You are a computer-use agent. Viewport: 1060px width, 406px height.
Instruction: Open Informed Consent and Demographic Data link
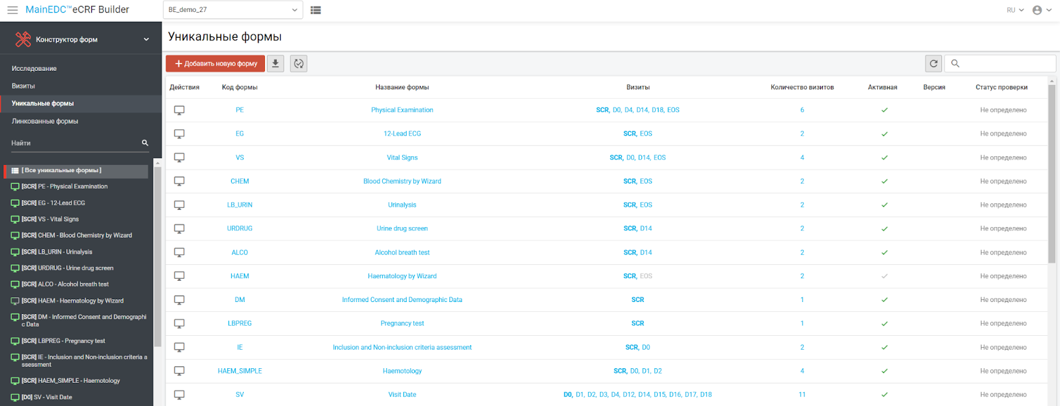(x=402, y=299)
